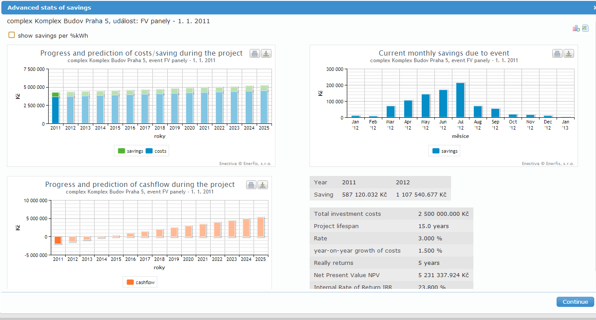Download the costs/saving prediction chart

[266, 54]
